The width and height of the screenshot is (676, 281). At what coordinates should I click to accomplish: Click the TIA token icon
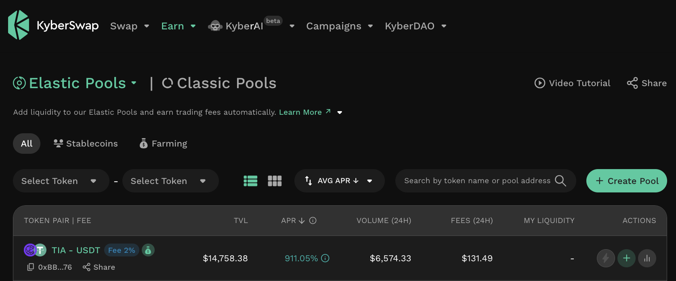(30, 250)
